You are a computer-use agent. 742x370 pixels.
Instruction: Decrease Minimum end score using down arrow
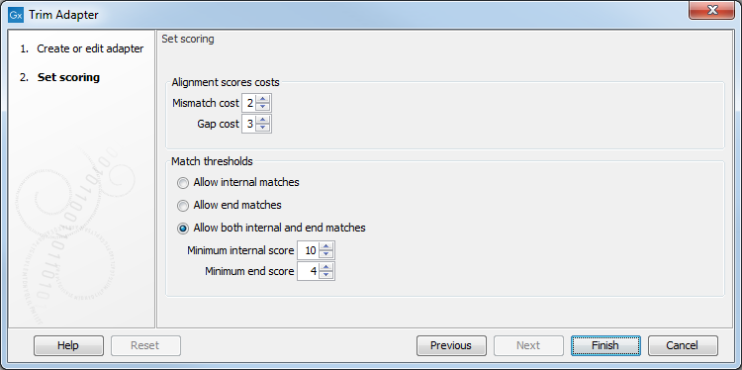click(x=326, y=275)
